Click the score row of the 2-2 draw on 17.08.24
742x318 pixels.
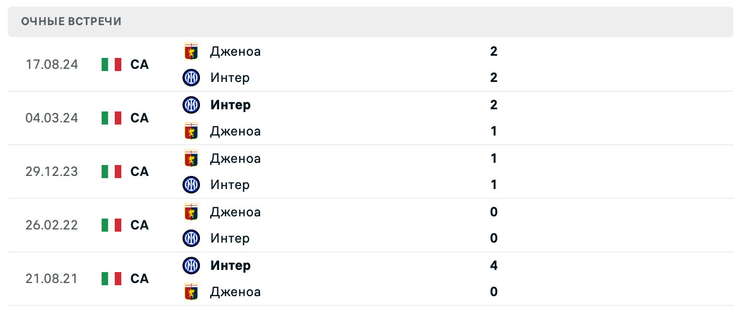[493, 64]
